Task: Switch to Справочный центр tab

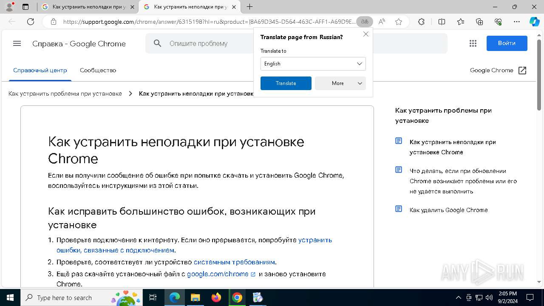Action: 40,71
